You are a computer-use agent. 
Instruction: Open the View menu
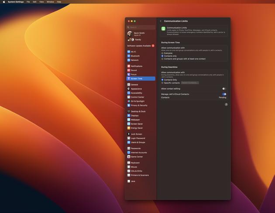tap(41, 2)
